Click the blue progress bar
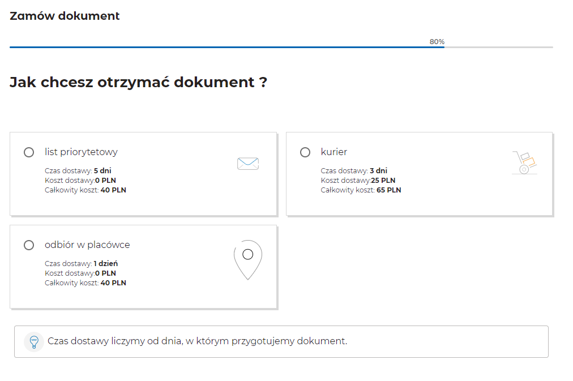This screenshot has height=381, width=573. pyautogui.click(x=226, y=47)
